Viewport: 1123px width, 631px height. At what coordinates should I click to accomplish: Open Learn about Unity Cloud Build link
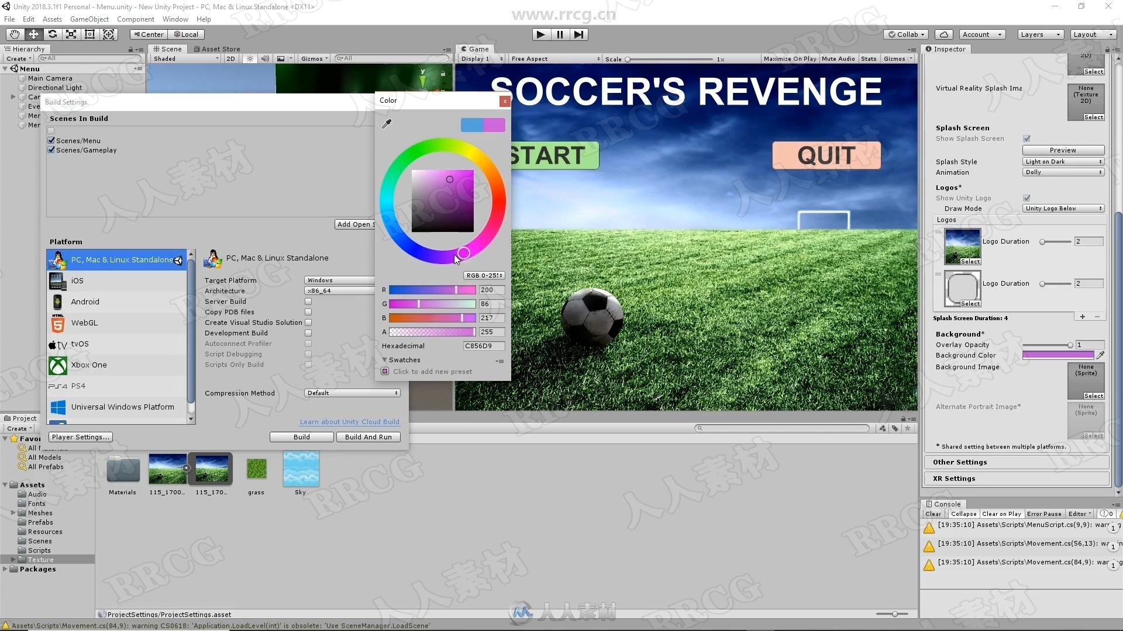[x=350, y=422]
